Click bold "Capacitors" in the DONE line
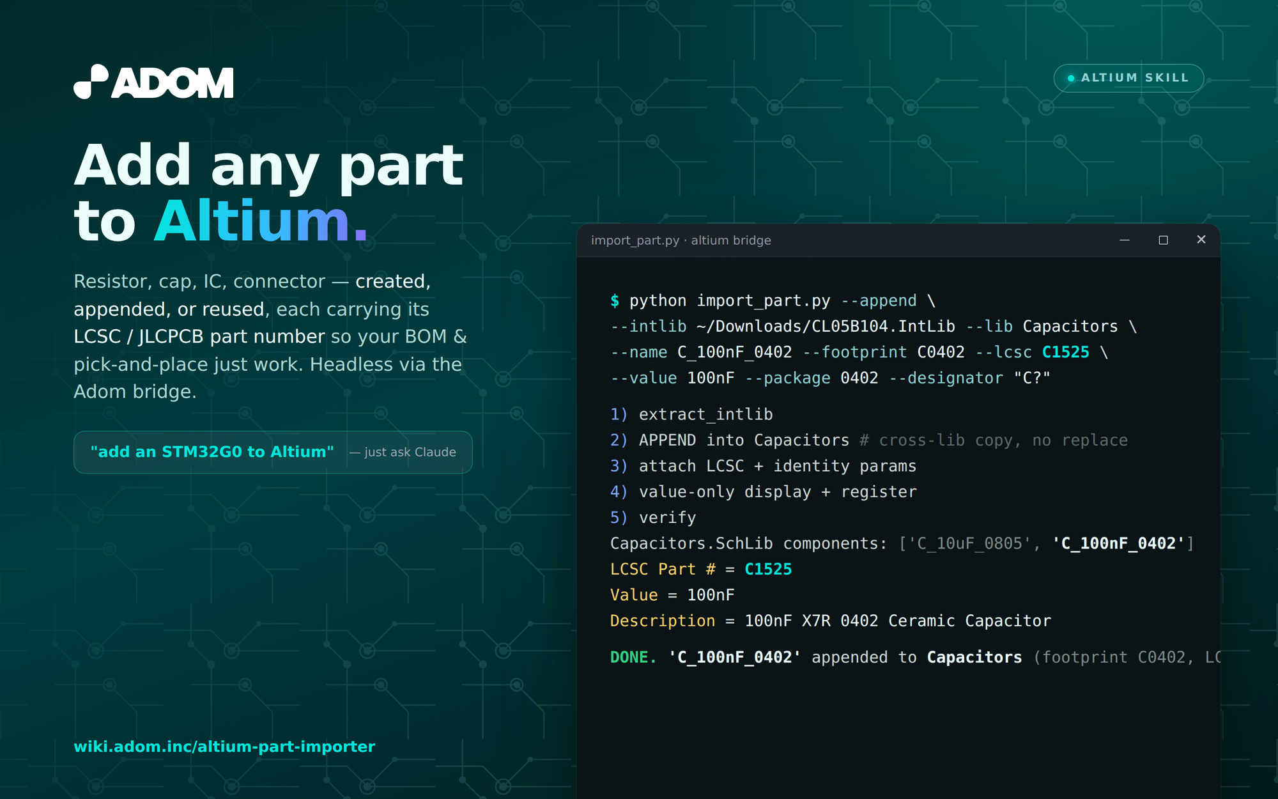The width and height of the screenshot is (1278, 799). coord(974,658)
